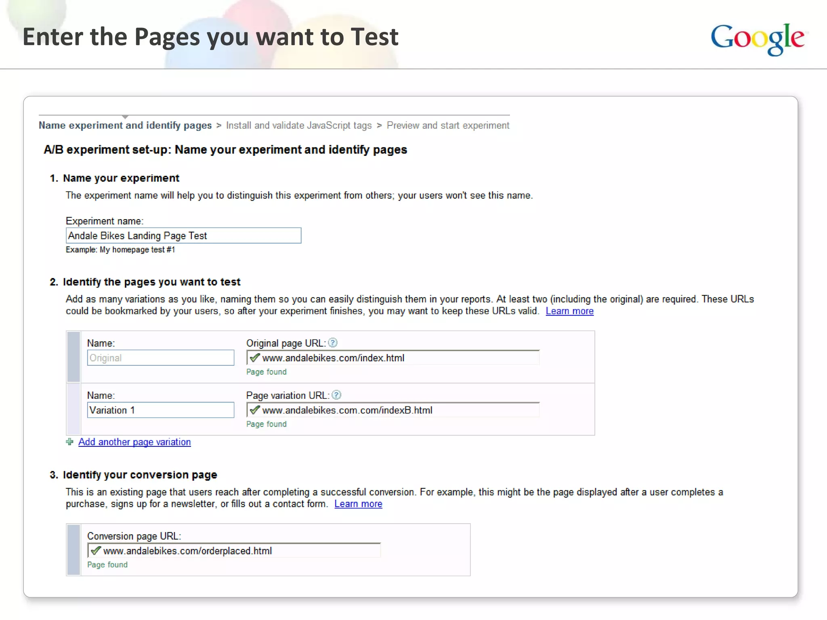Click the checkmark in Conversion page URL field
The height and width of the screenshot is (620, 827).
(x=96, y=550)
